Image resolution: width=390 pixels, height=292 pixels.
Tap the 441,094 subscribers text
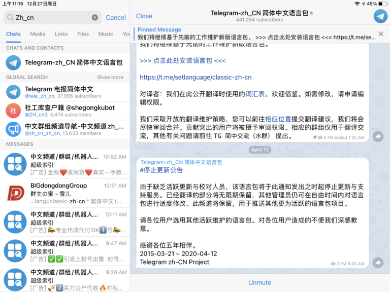259,20
